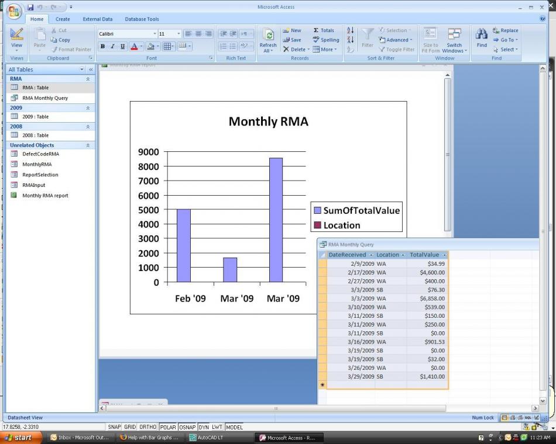Collapse the 2008 group

pos(88,127)
